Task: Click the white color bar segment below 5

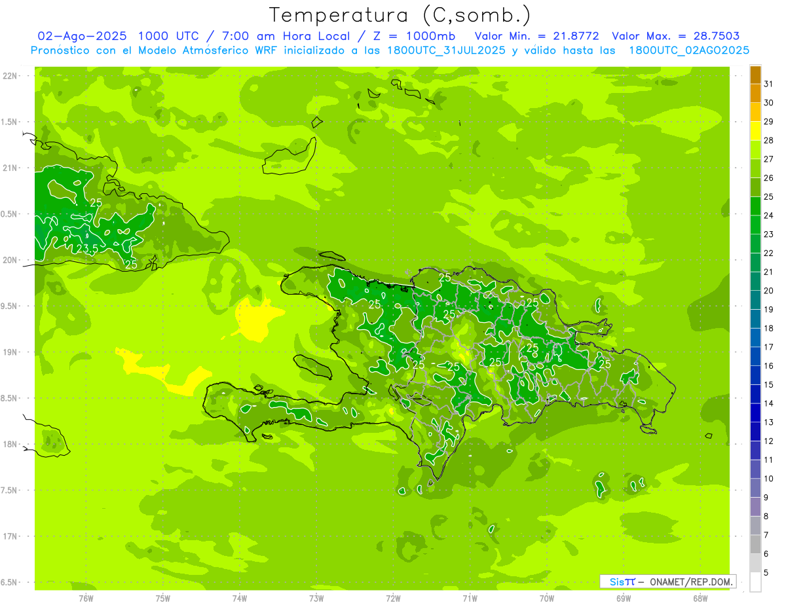Action: [x=755, y=582]
